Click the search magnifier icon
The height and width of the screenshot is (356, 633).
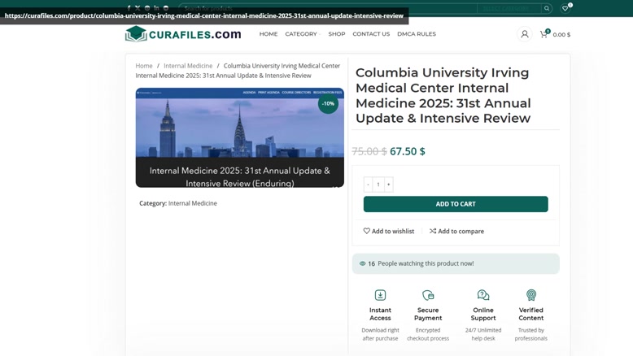coord(547,8)
